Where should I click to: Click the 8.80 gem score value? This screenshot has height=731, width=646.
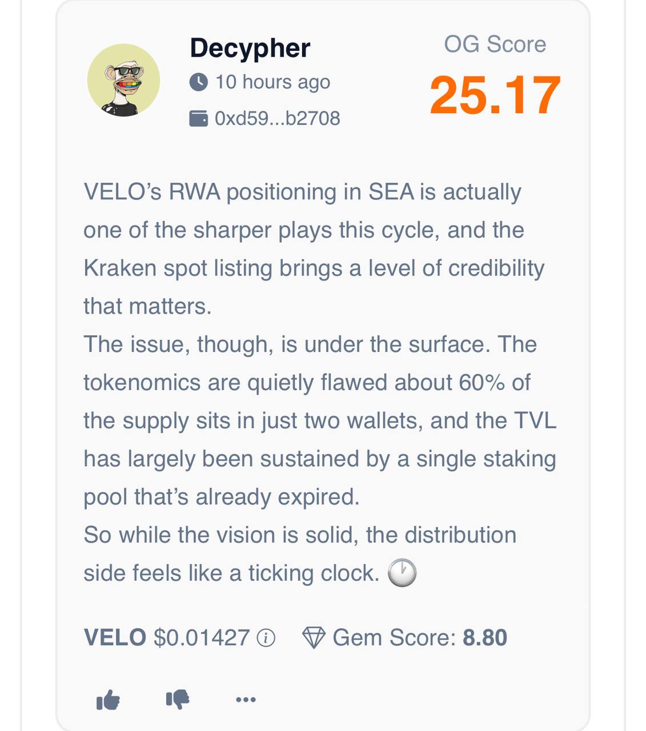coord(484,637)
